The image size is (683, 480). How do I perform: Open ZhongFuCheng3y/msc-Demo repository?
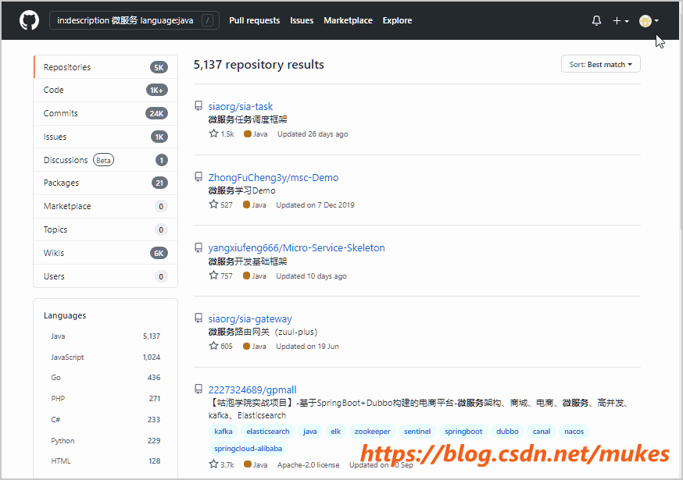(x=273, y=177)
